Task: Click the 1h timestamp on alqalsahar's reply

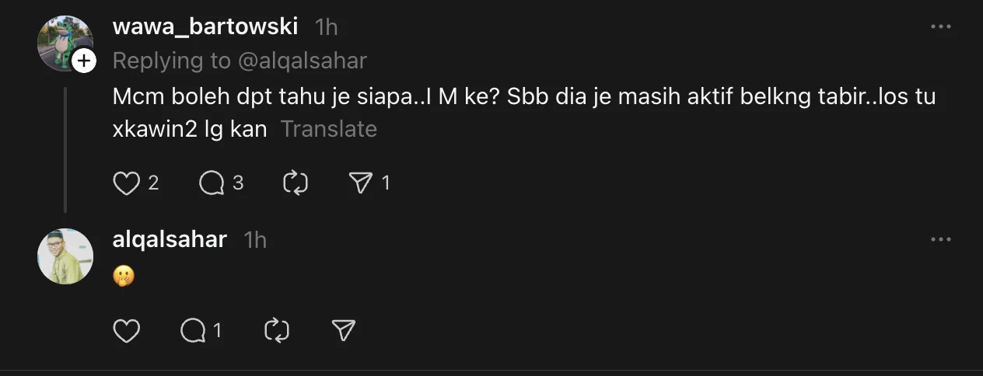Action: point(255,239)
